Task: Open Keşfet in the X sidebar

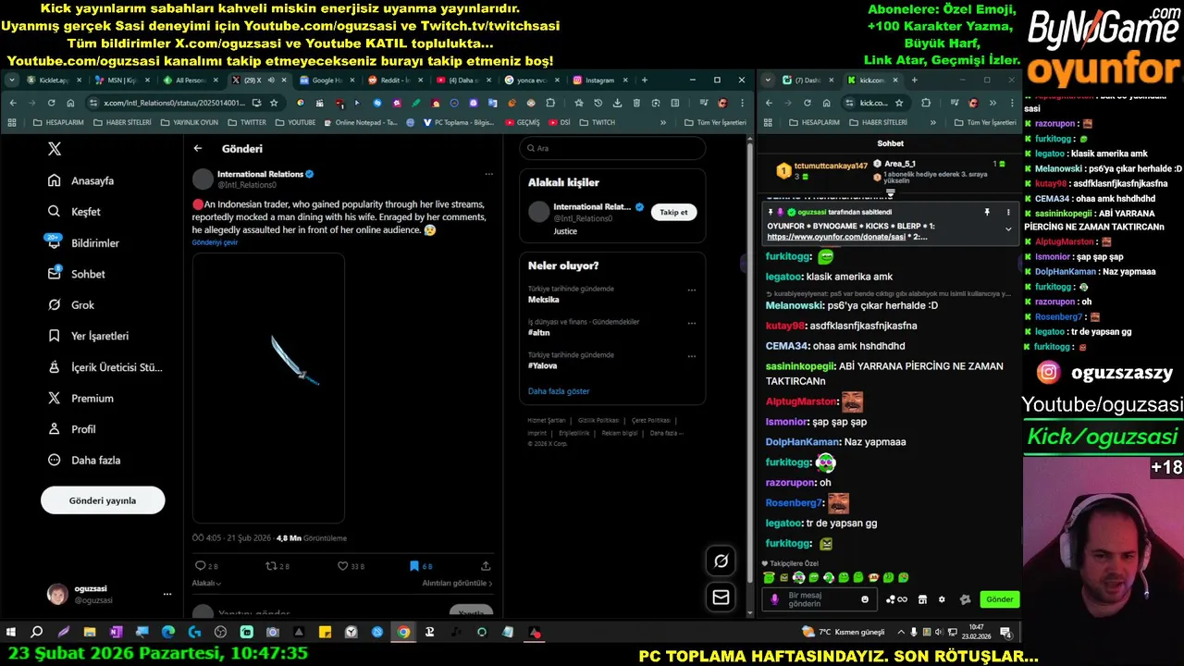Action: [x=75, y=212]
